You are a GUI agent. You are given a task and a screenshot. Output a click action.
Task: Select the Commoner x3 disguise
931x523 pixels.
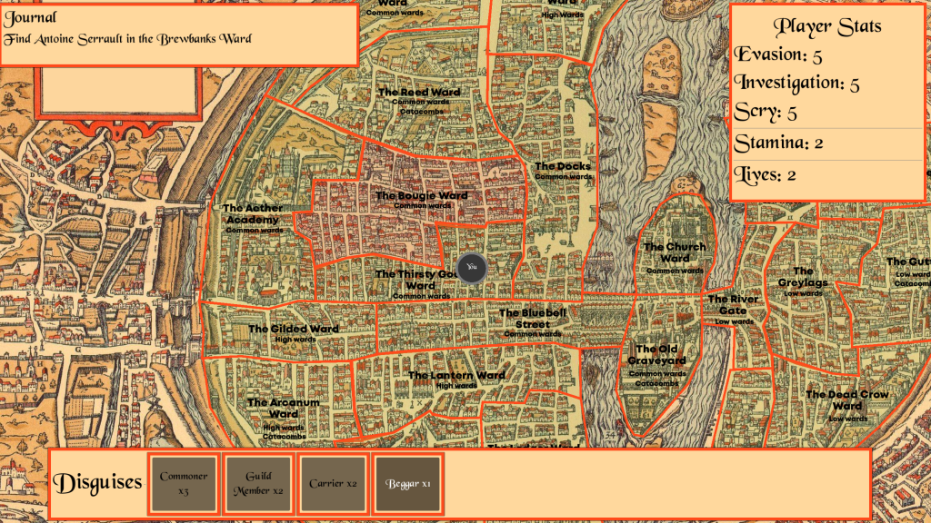pos(184,483)
